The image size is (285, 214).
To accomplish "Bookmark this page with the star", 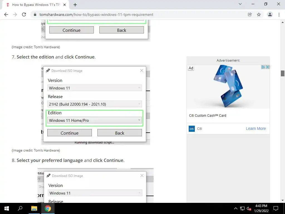I will pos(259,14).
